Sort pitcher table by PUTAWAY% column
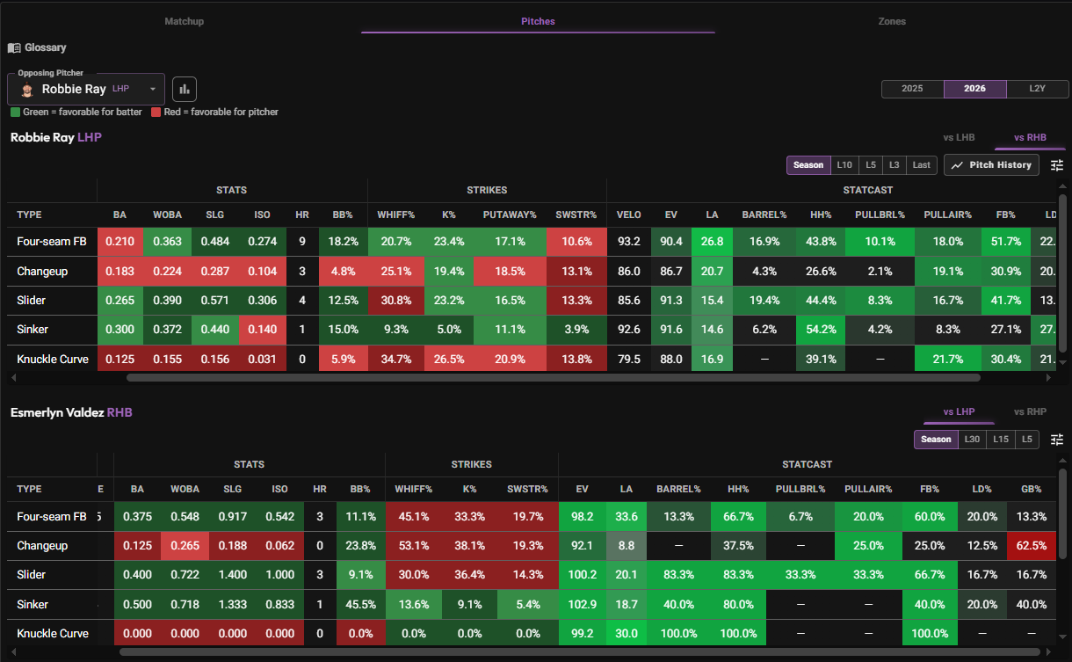Viewport: 1072px width, 662px height. click(x=509, y=215)
